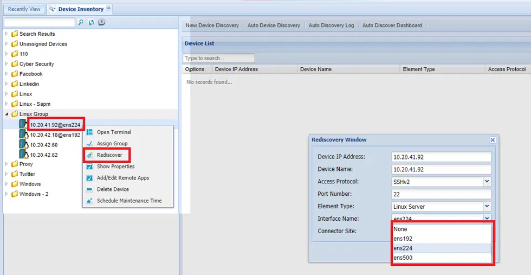Click the Show Properties icon
Image resolution: width=531 pixels, height=275 pixels.
point(90,167)
